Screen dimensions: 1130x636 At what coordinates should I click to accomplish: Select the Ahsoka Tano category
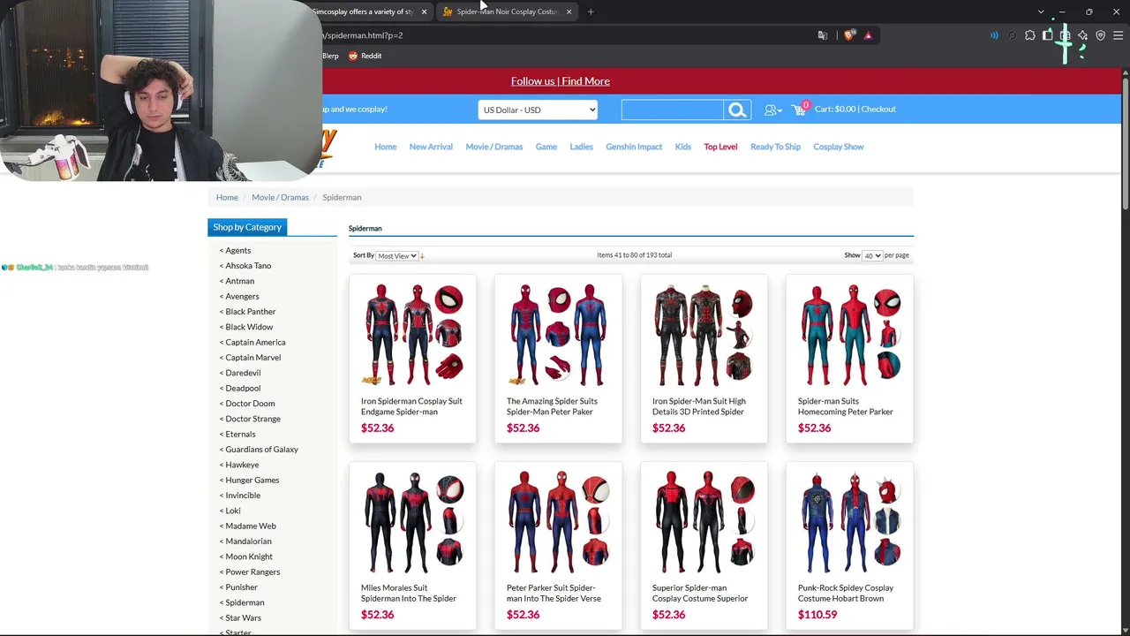pyautogui.click(x=247, y=266)
